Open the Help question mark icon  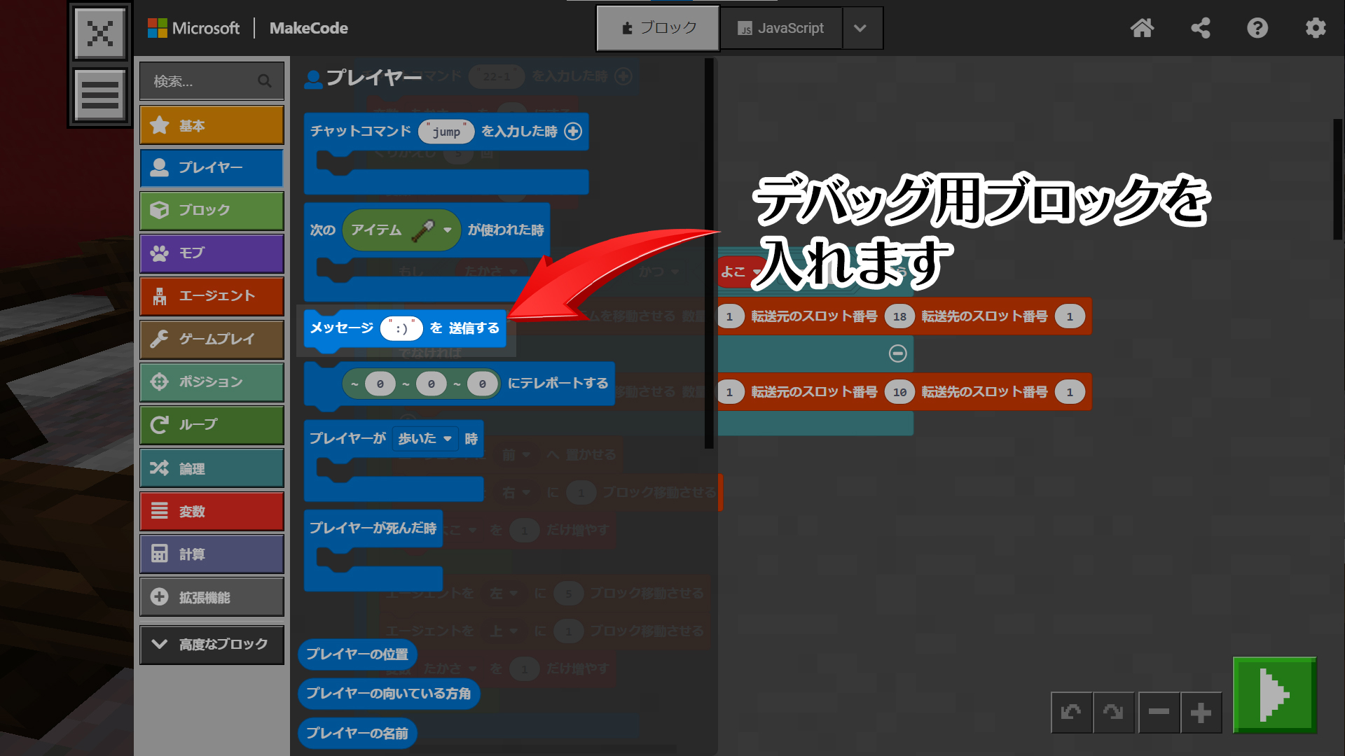click(1257, 28)
